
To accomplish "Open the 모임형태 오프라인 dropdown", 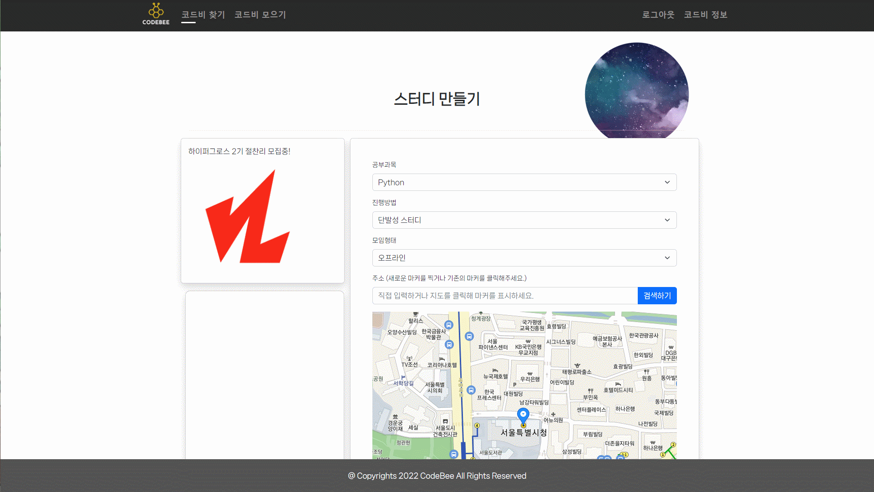I will pyautogui.click(x=524, y=258).
